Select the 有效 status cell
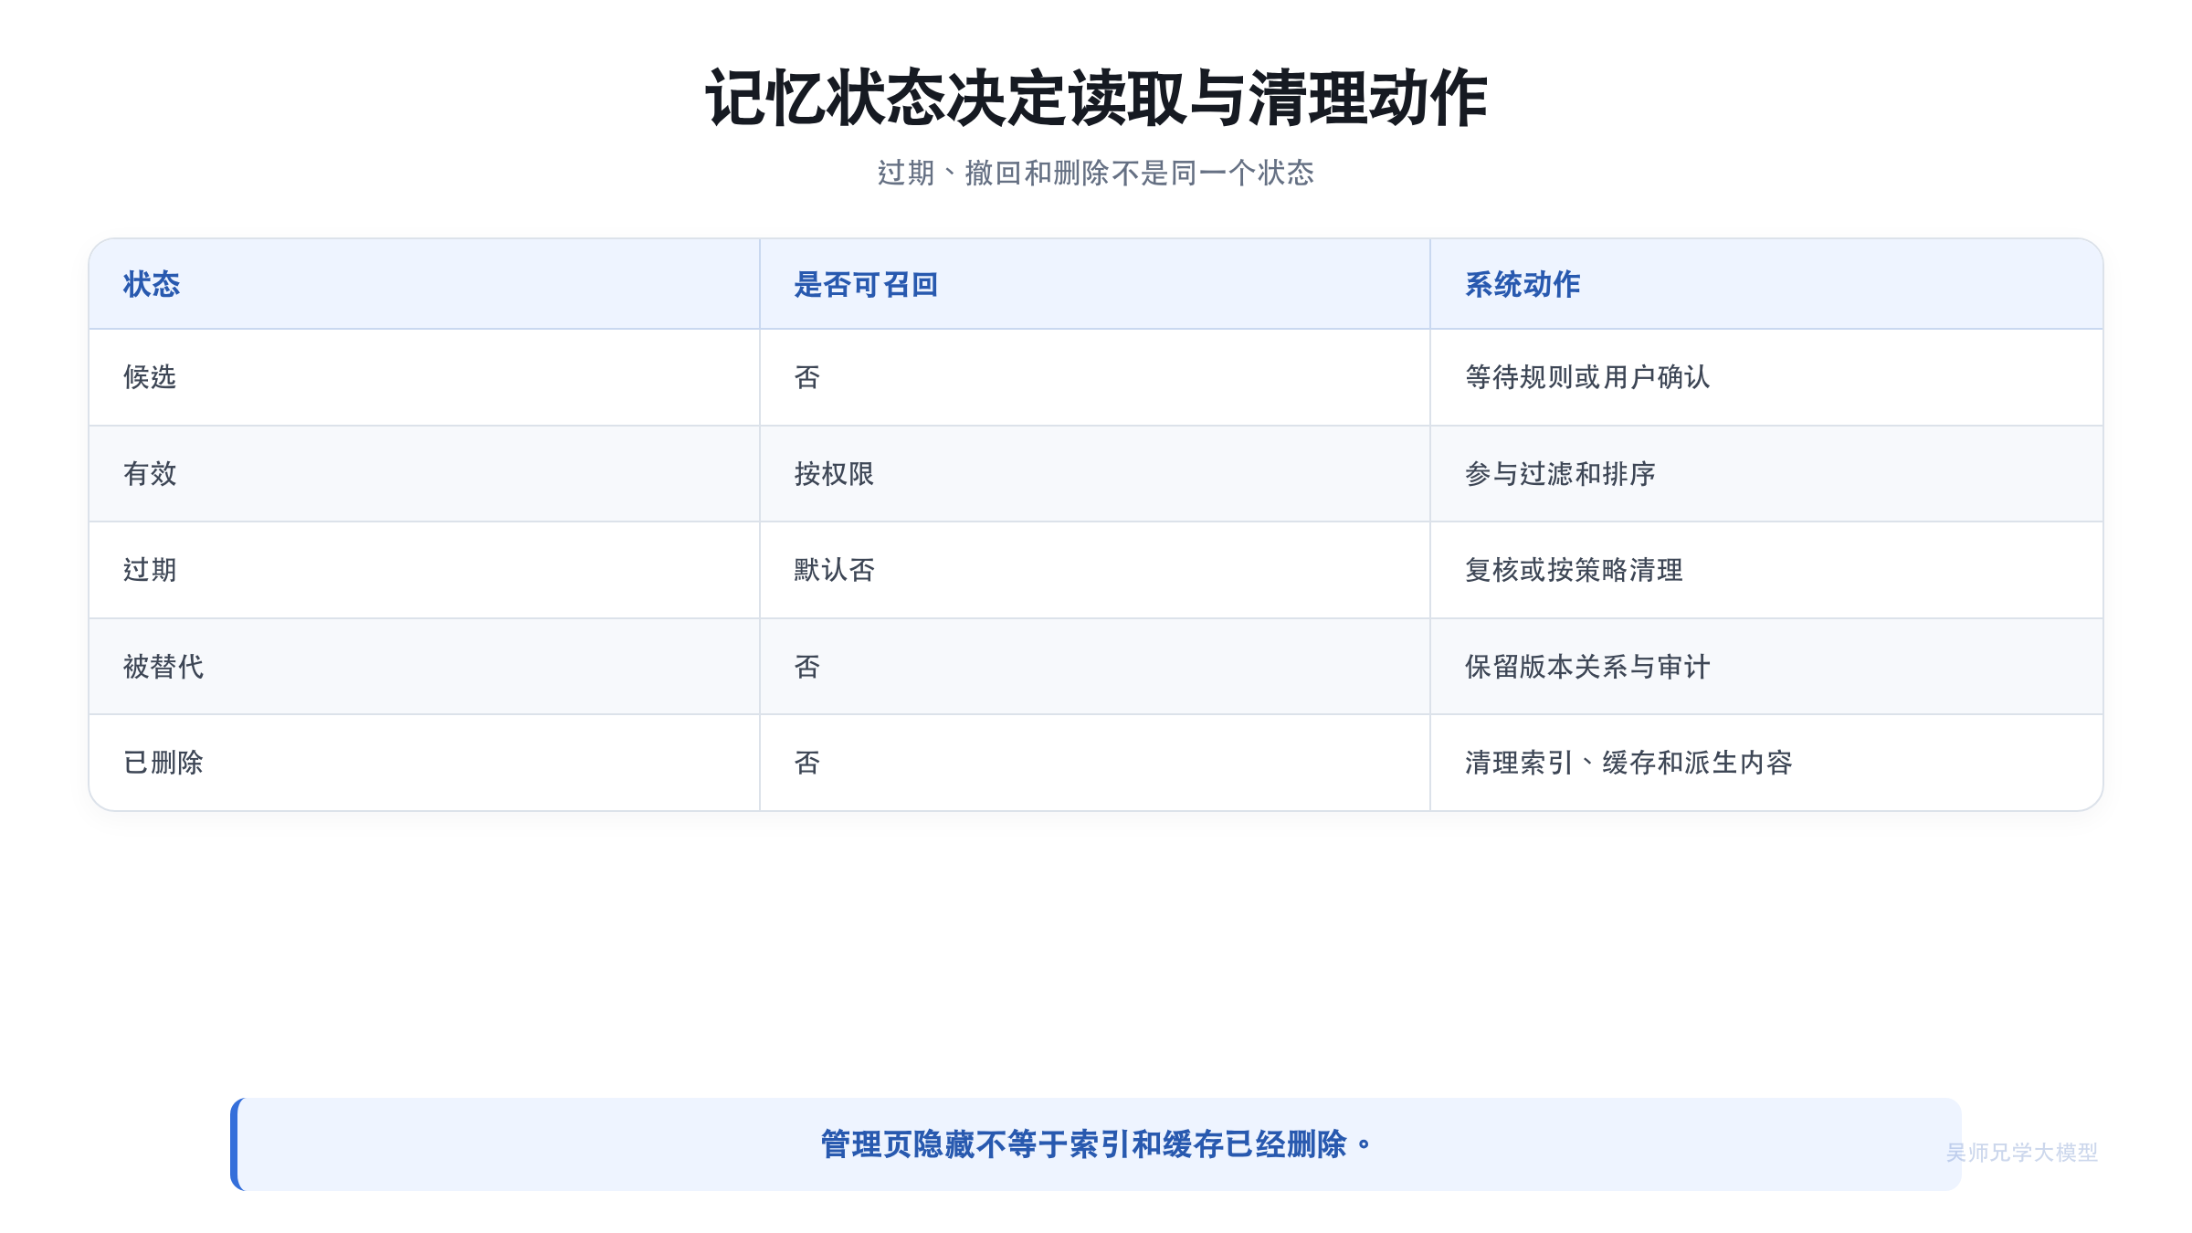 (425, 474)
